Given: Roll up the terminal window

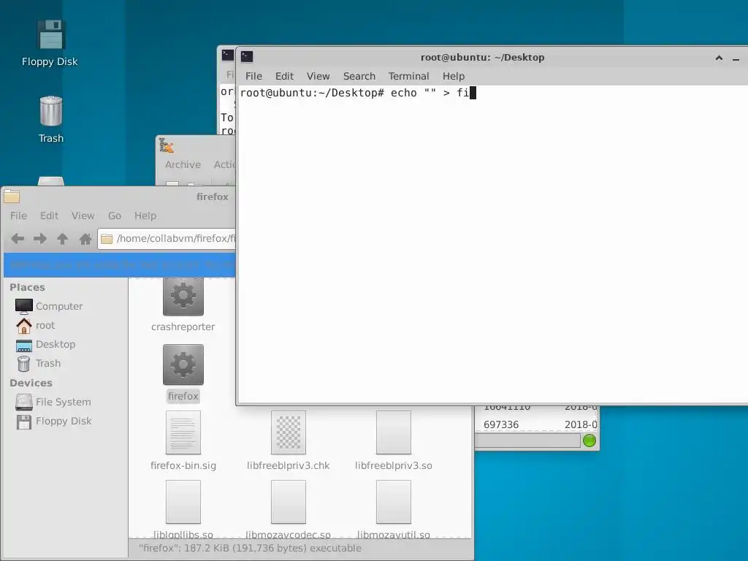Looking at the screenshot, I should (719, 58).
